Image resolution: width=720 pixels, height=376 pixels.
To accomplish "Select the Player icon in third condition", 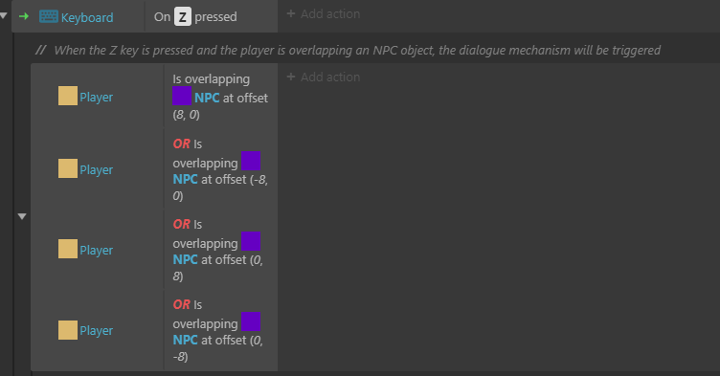I will (67, 249).
